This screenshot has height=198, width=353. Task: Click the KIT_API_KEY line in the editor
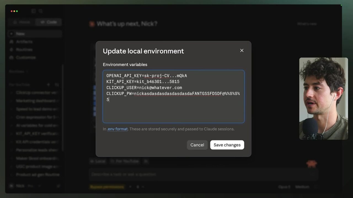pyautogui.click(x=143, y=82)
